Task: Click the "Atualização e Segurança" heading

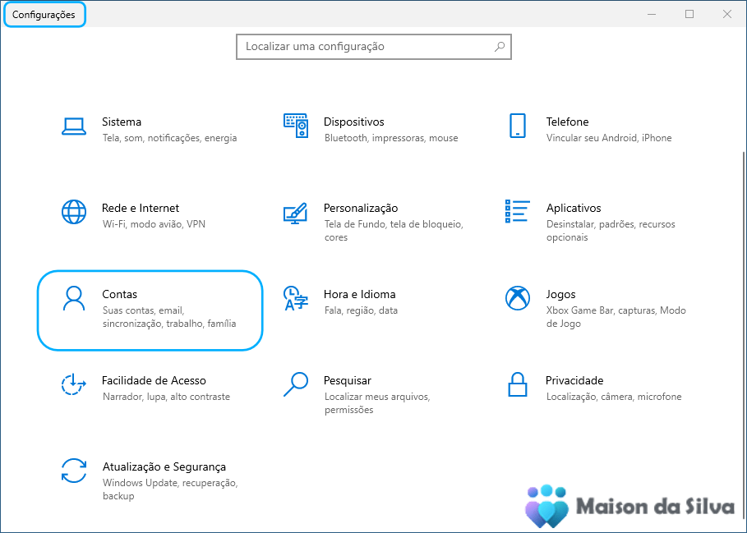Action: [164, 467]
